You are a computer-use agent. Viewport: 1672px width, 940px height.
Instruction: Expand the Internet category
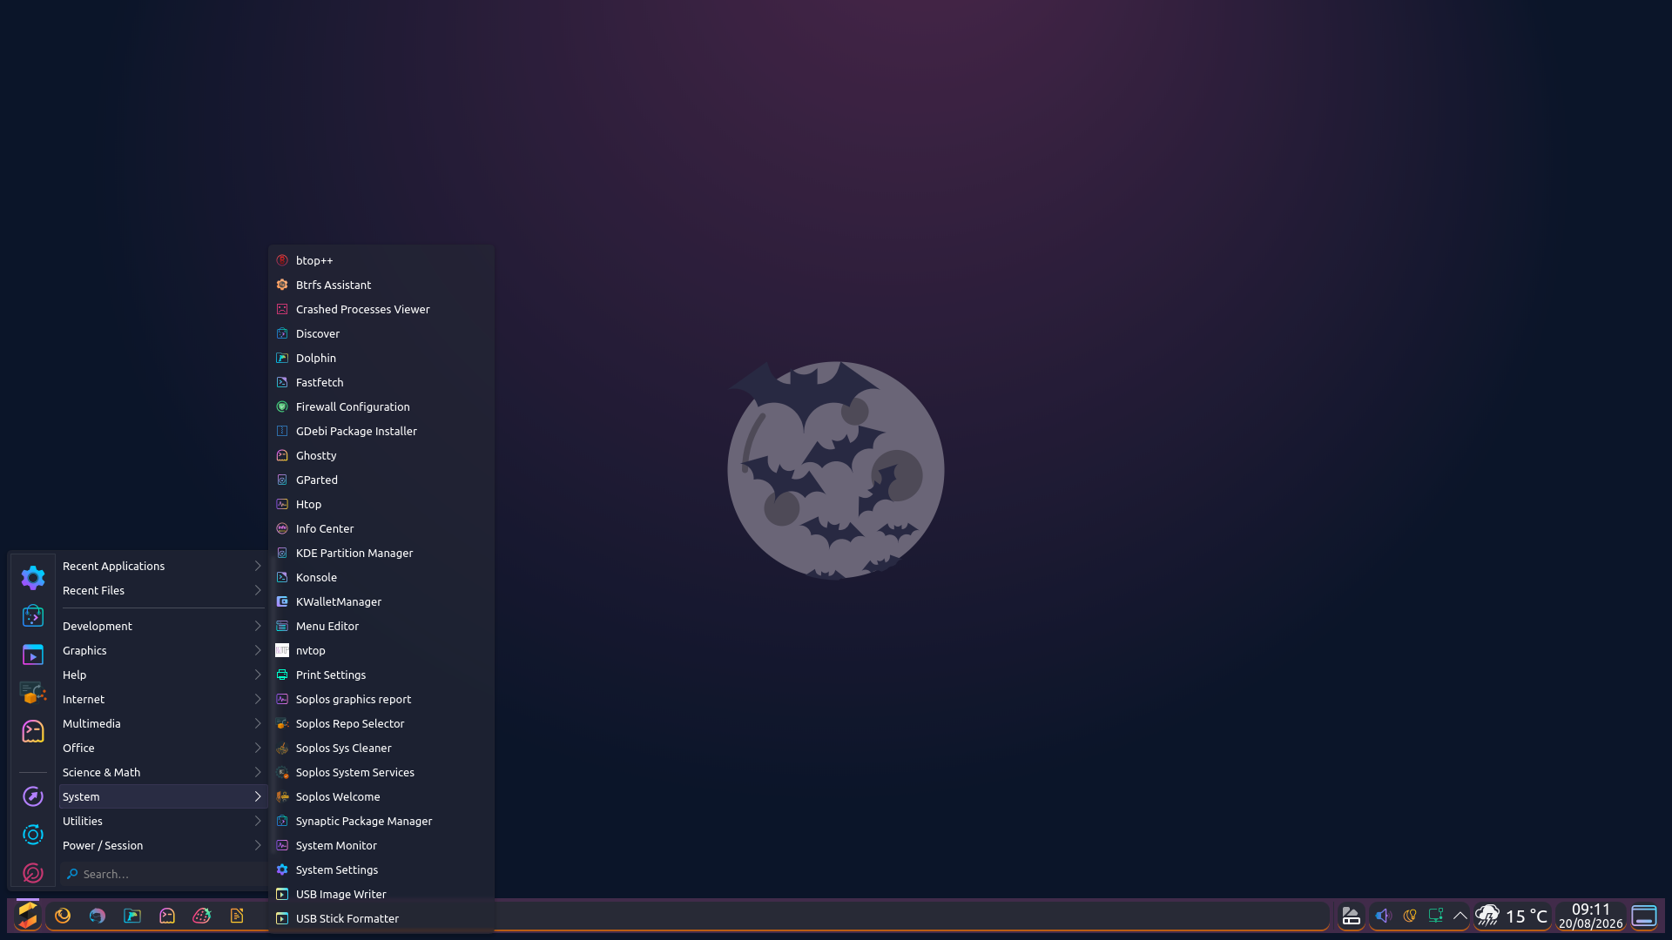coord(162,699)
